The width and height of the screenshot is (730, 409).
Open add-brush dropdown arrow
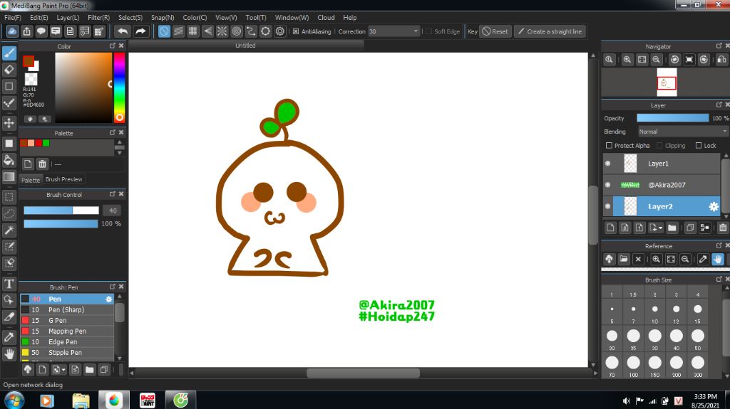(x=63, y=370)
